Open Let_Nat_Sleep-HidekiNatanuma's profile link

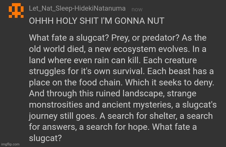click(77, 8)
